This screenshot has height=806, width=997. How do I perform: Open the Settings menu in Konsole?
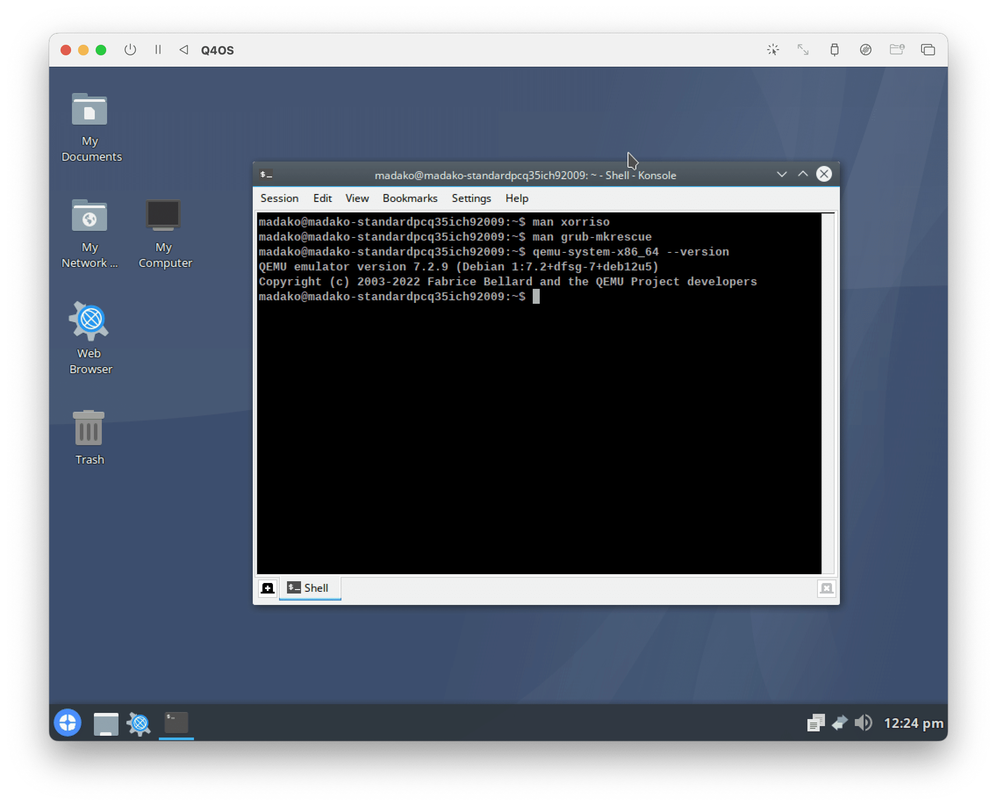[471, 198]
